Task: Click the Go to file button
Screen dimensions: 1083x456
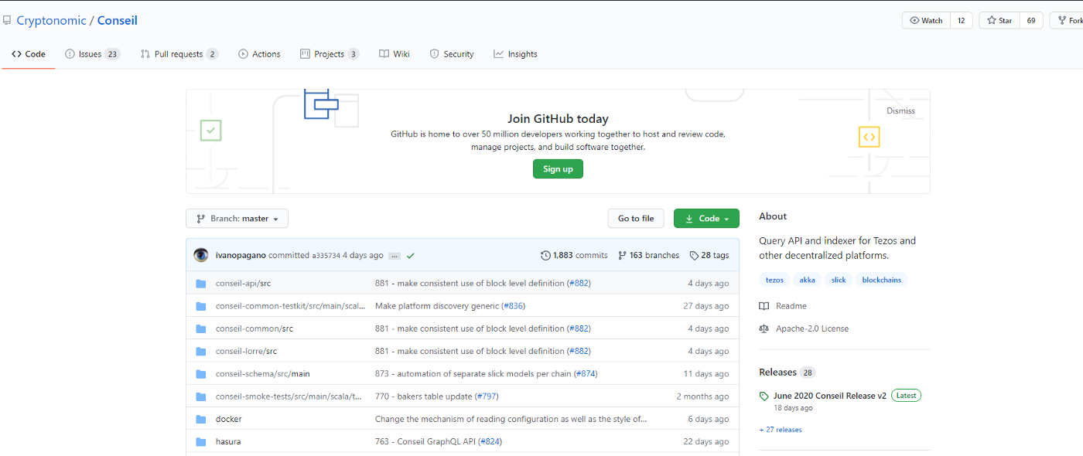Action: point(636,219)
